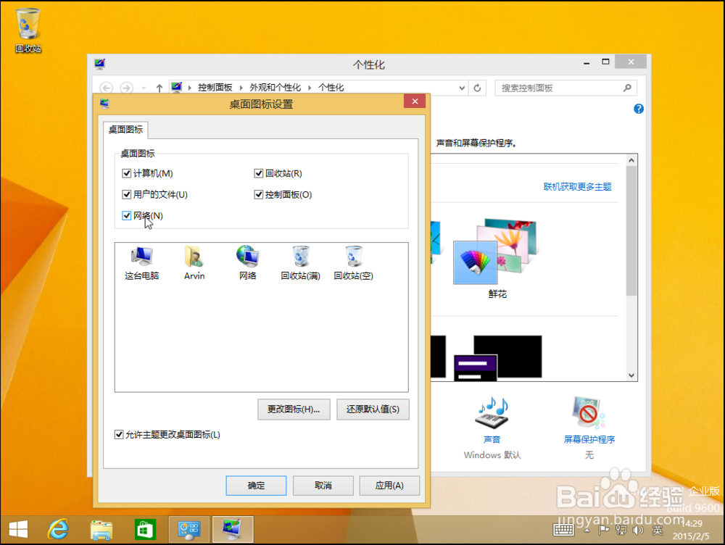Navigate to 控制面板 in the breadcrumb
This screenshot has width=725, height=545.
point(217,87)
